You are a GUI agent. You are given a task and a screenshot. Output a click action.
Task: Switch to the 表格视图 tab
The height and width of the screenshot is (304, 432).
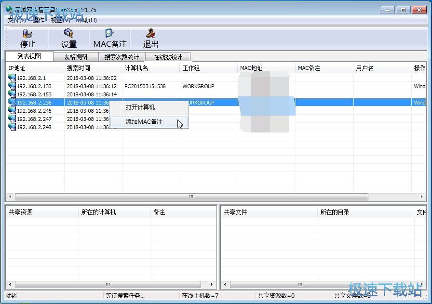[76, 57]
